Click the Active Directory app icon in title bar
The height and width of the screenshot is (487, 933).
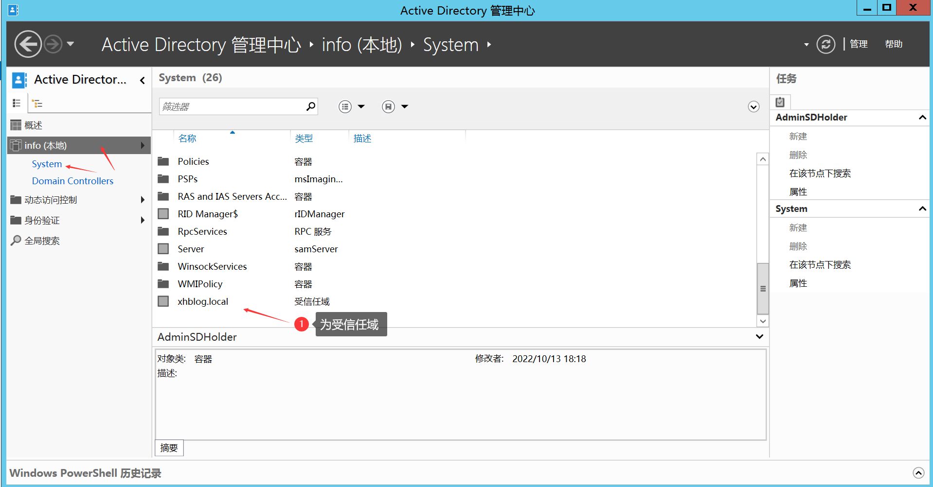pos(13,10)
